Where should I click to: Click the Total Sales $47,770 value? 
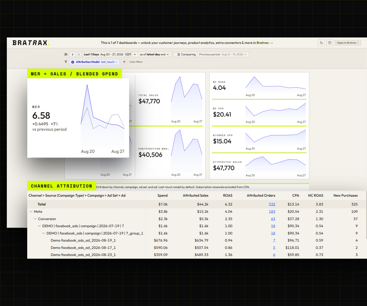pos(149,101)
